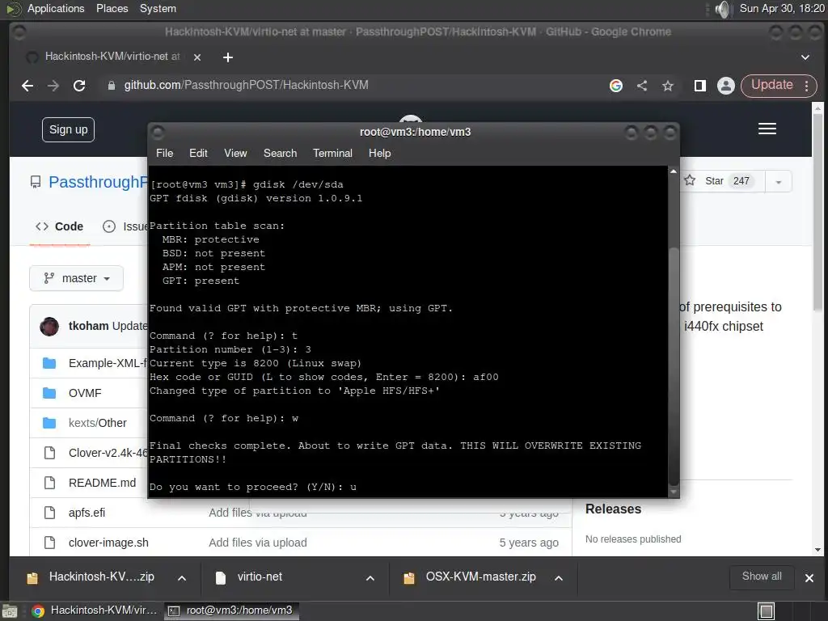The image size is (828, 621).
Task: Reload the GitHub page
Action: point(79,86)
